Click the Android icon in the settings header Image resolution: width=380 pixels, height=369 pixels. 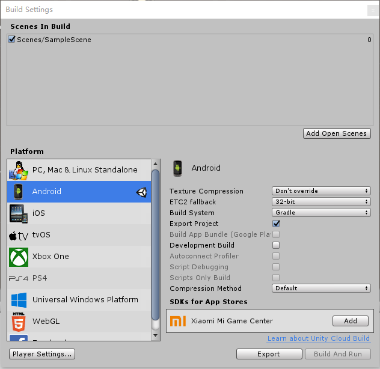click(177, 168)
